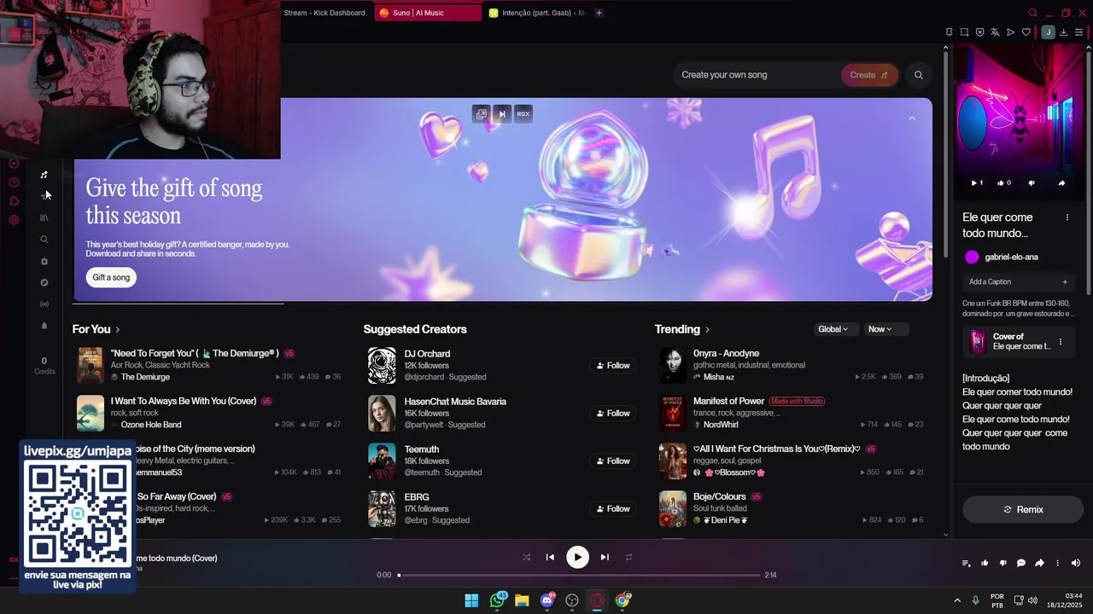Viewport: 1093px width, 614px height.
Task: Follow Teemuth
Action: 613,461
